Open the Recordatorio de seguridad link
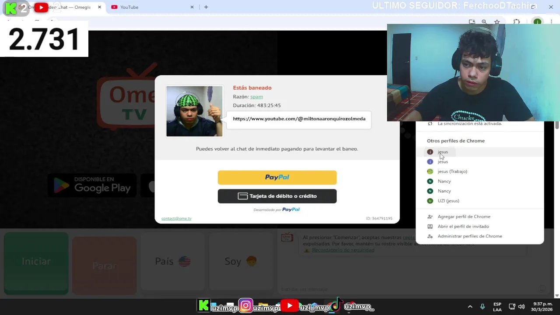 tap(343, 250)
